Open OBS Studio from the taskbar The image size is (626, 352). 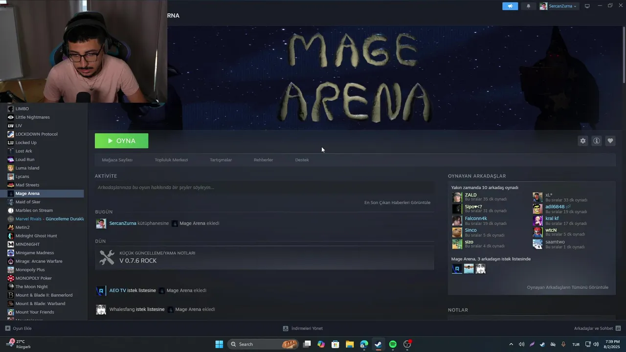coord(407,344)
